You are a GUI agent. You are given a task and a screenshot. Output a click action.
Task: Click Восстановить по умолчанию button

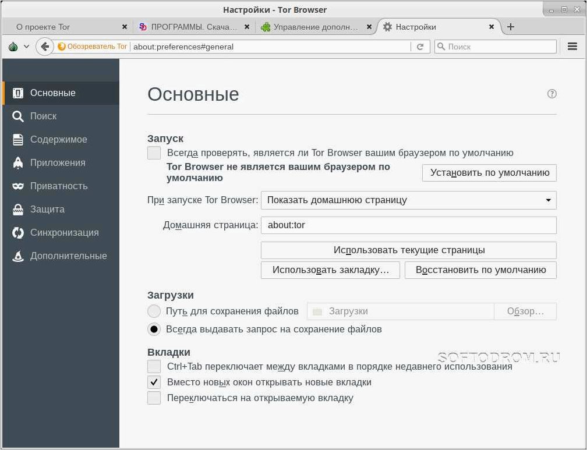(480, 270)
